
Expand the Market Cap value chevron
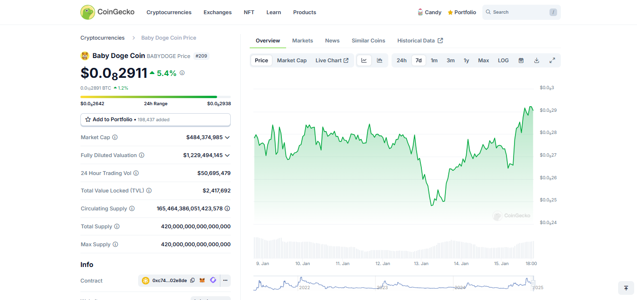pos(227,137)
